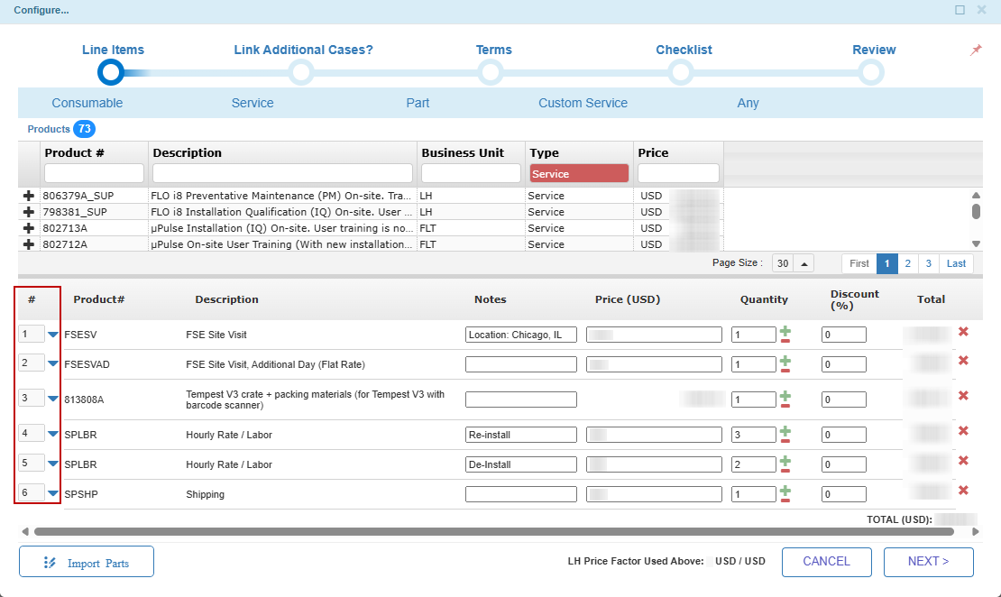Open position dropdown for row 1

[53, 335]
